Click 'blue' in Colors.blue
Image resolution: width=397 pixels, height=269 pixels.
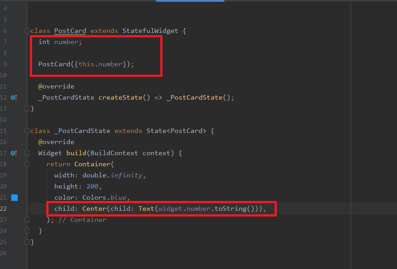pyautogui.click(x=118, y=198)
